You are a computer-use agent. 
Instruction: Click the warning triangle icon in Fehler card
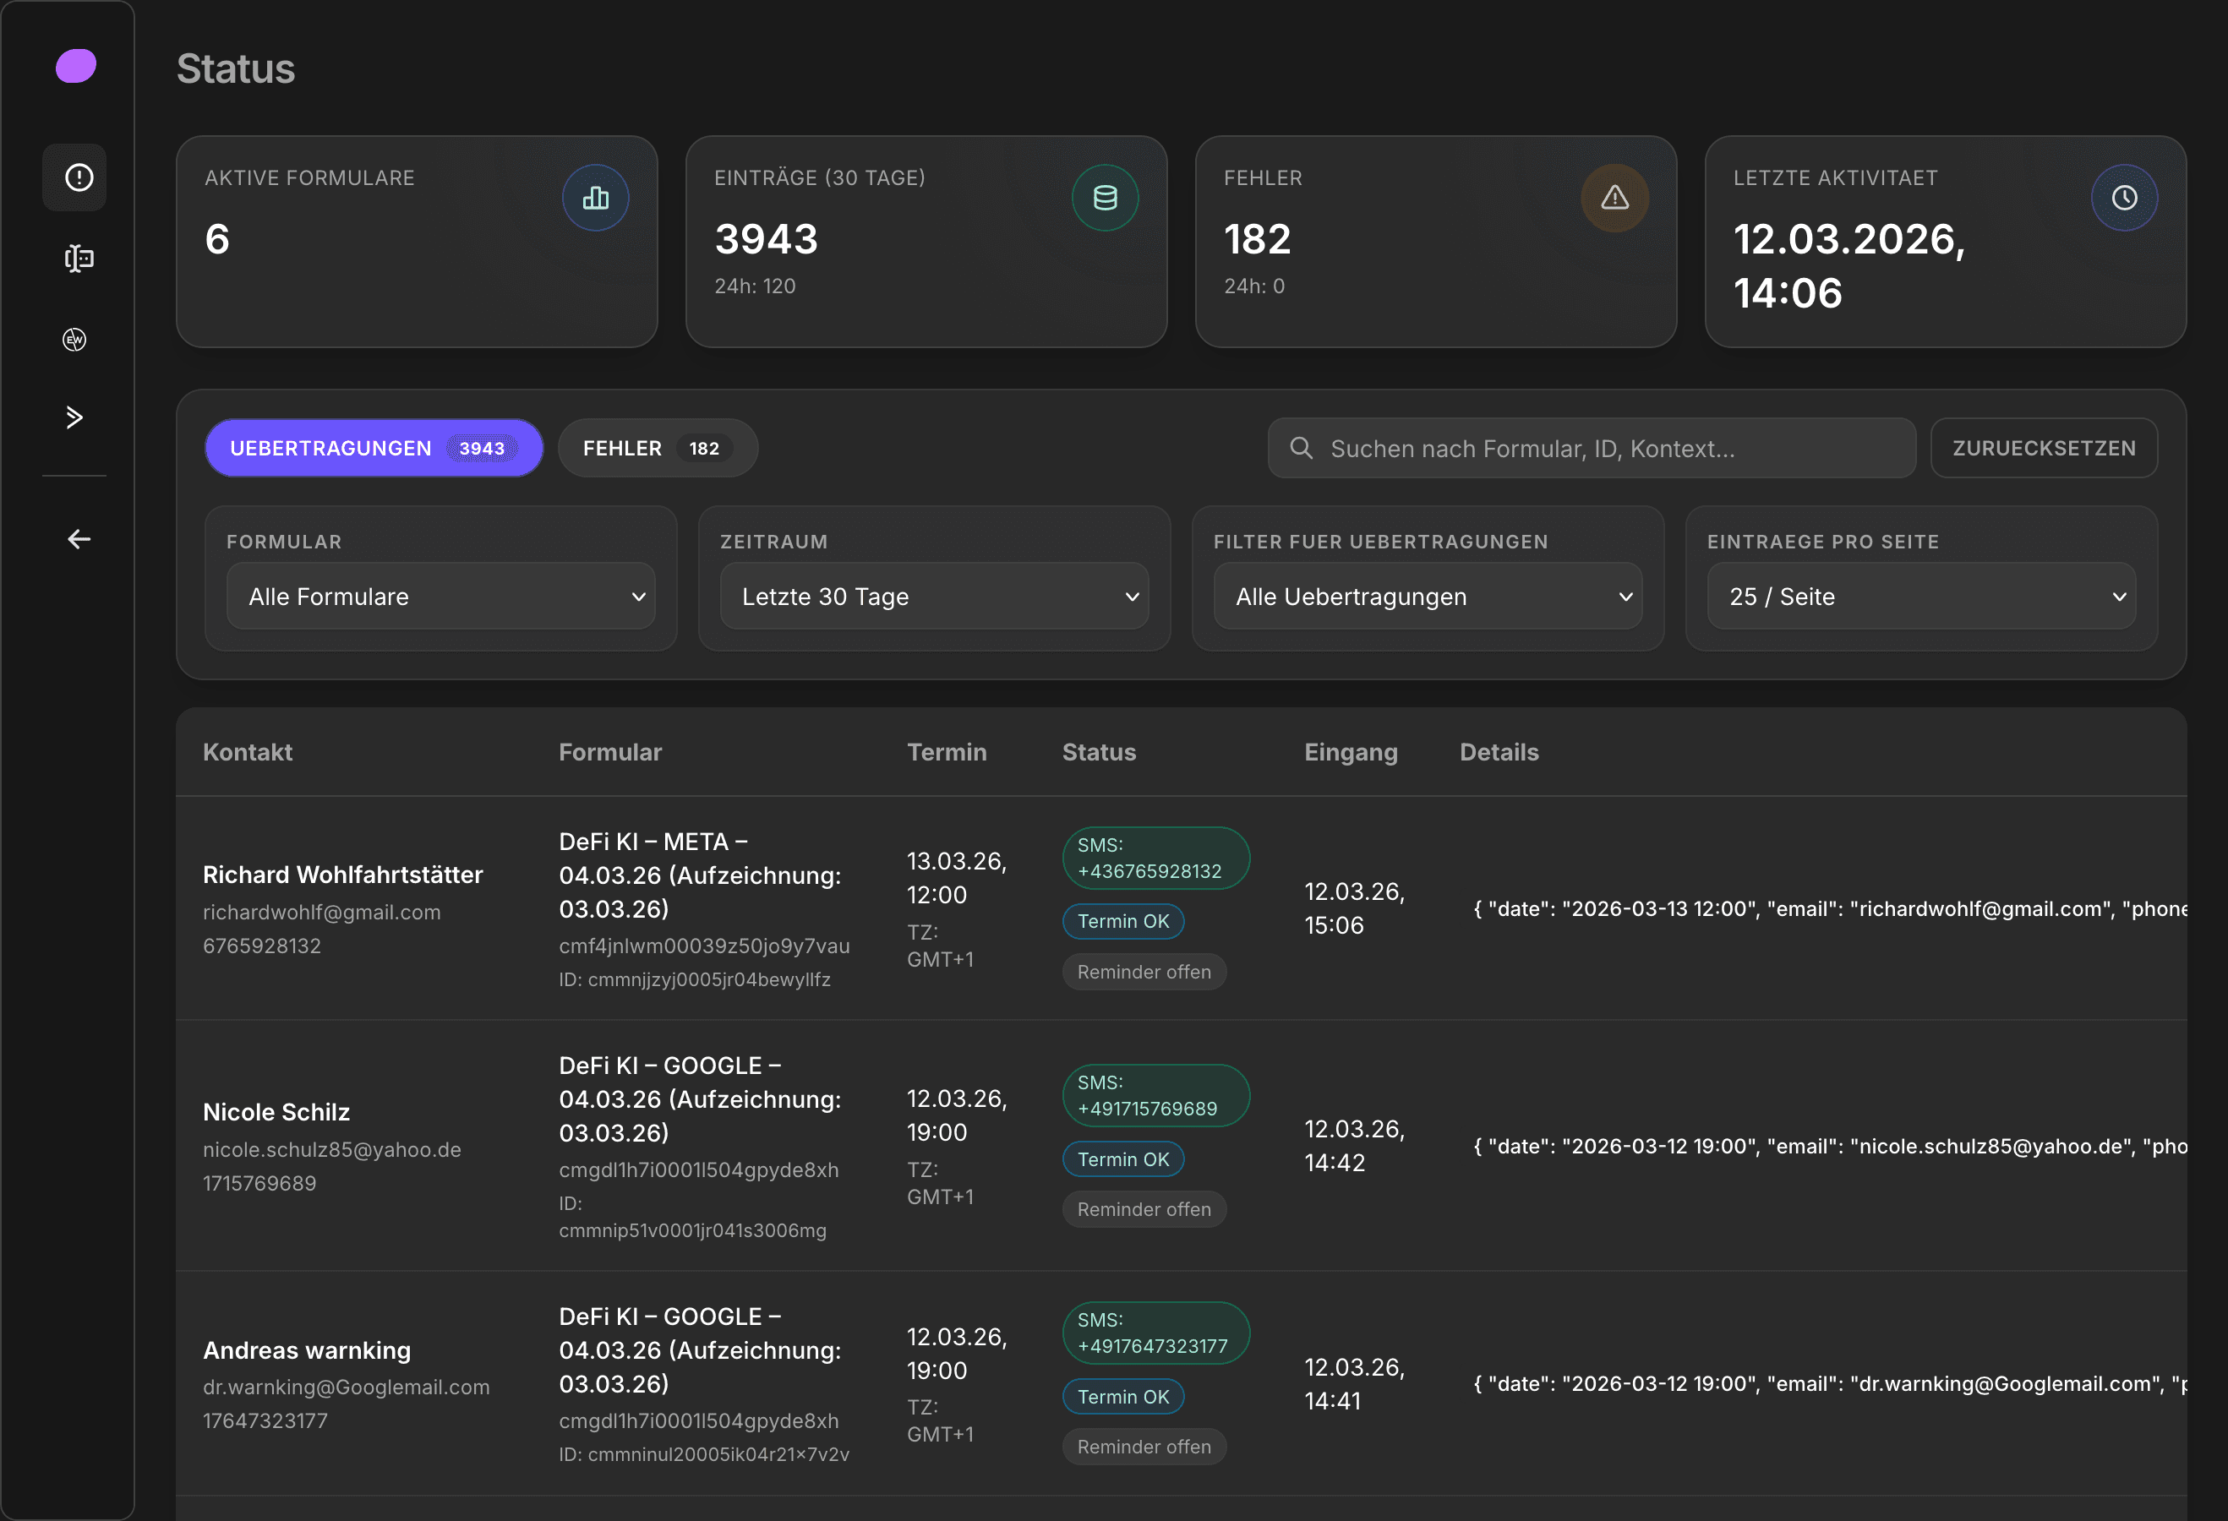[x=1614, y=199]
